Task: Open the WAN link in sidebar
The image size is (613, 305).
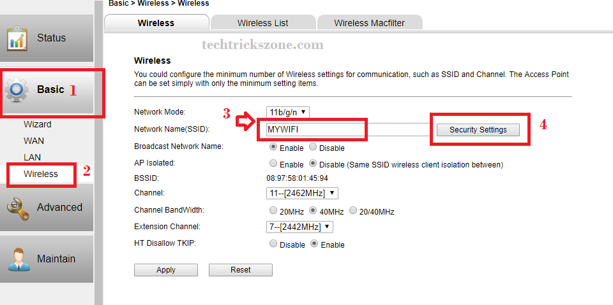Action: [34, 141]
